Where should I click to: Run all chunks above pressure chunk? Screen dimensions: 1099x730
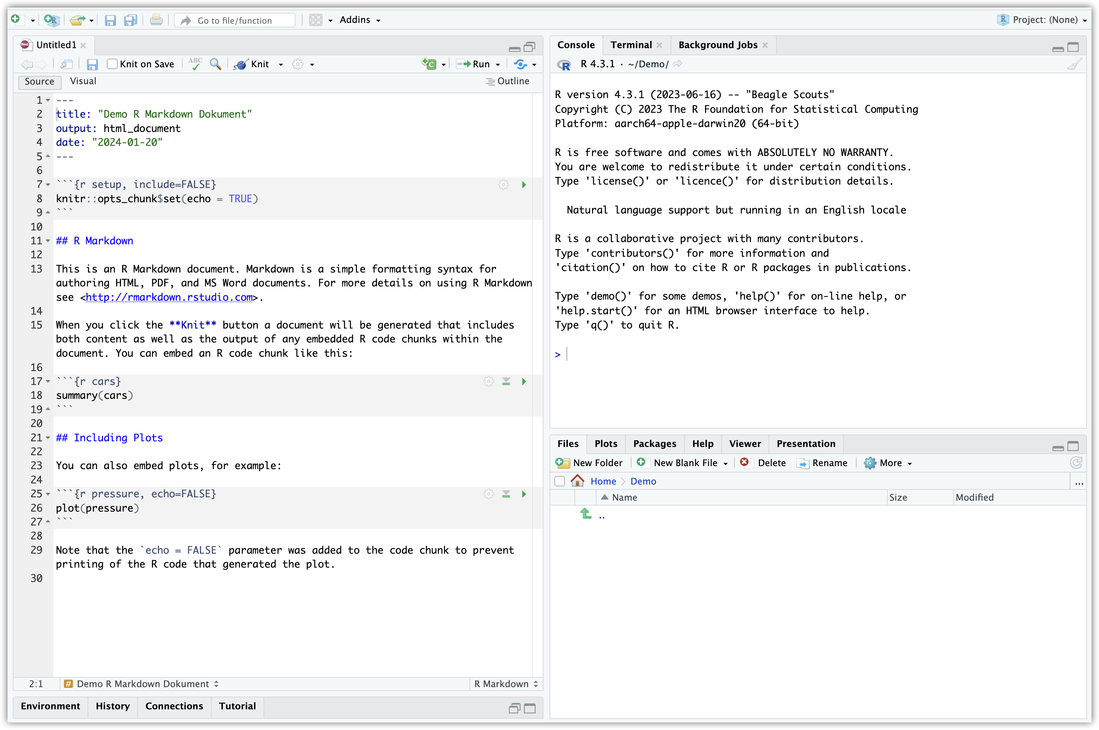(x=506, y=494)
